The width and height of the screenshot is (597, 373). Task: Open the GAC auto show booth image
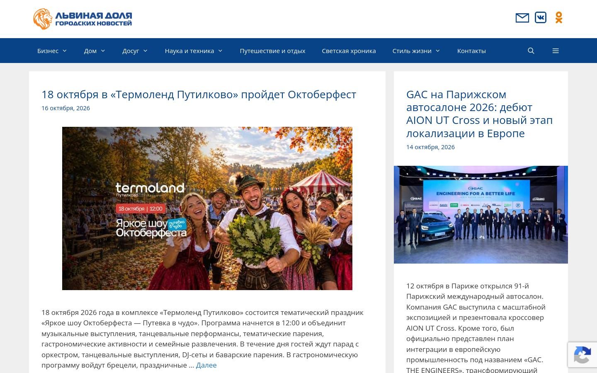(x=481, y=215)
